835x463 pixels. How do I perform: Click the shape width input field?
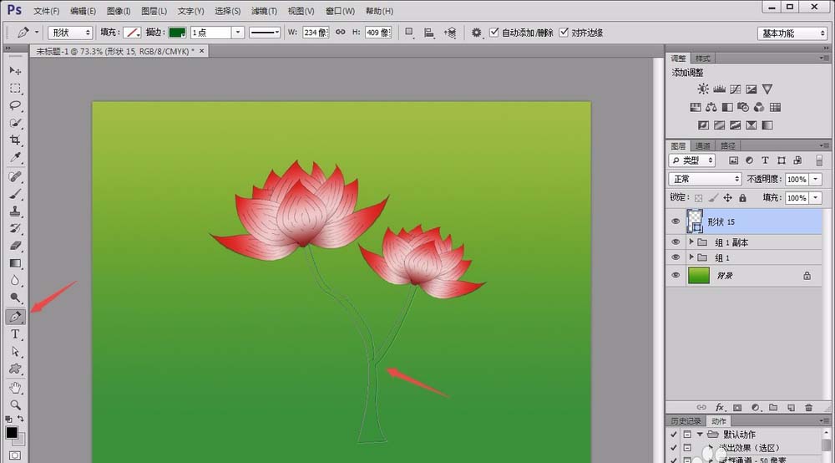pos(314,33)
